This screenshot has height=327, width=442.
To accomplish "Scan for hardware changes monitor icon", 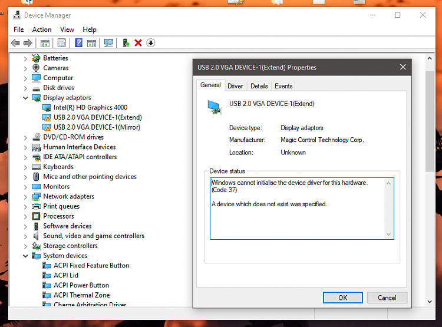I will (x=108, y=43).
